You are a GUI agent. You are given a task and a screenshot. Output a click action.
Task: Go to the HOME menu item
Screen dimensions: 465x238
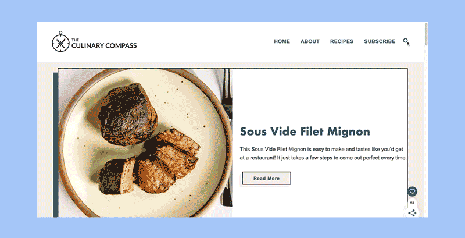282,41
